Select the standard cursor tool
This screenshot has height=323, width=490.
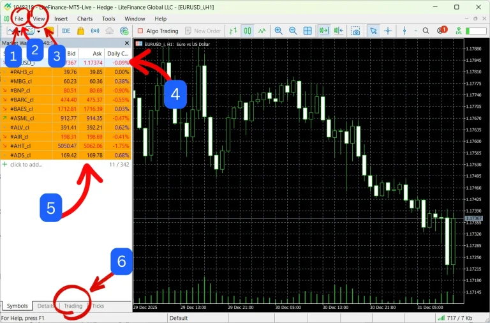coord(373,31)
